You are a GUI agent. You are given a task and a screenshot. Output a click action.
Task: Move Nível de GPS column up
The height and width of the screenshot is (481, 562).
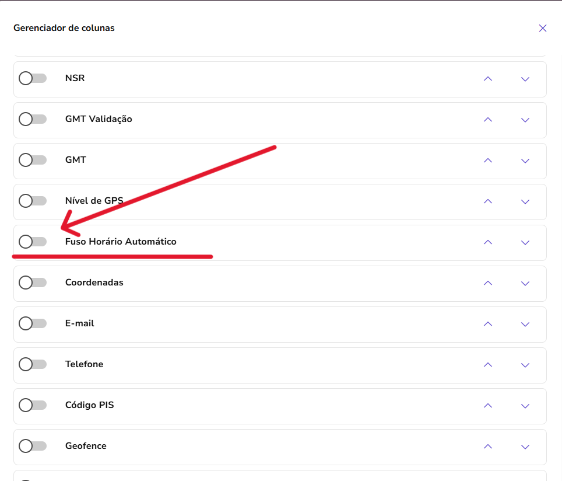[488, 201]
